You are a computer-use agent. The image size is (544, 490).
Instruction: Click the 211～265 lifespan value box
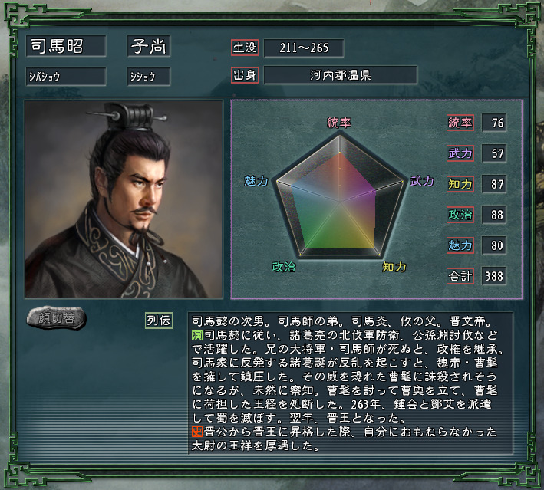pyautogui.click(x=304, y=48)
